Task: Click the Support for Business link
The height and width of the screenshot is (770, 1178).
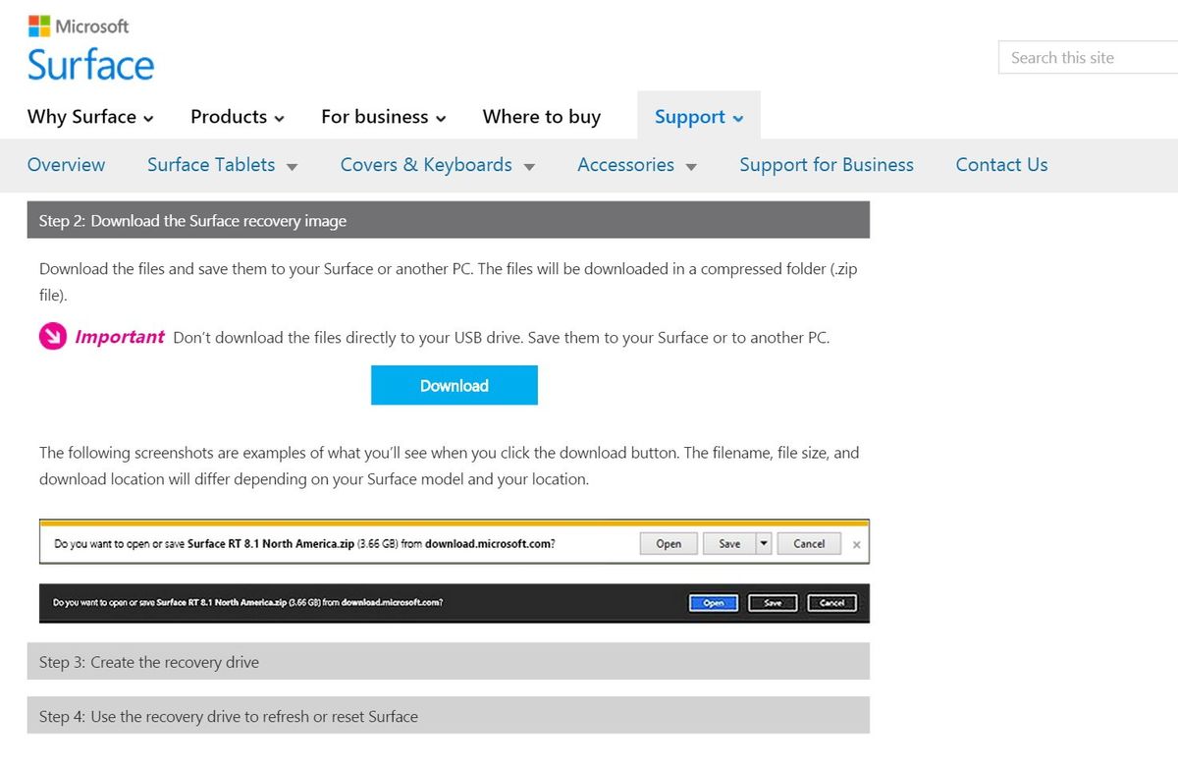Action: pyautogui.click(x=826, y=165)
